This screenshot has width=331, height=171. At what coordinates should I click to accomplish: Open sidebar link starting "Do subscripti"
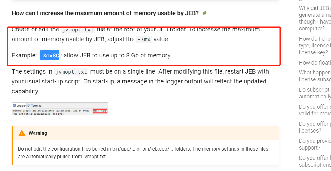coord(315,93)
